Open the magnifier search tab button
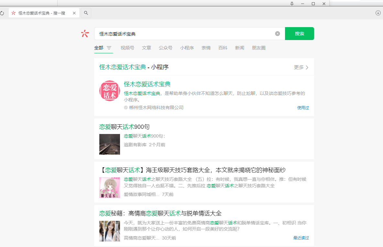Screen dimensions: 383x247 click(x=86, y=13)
